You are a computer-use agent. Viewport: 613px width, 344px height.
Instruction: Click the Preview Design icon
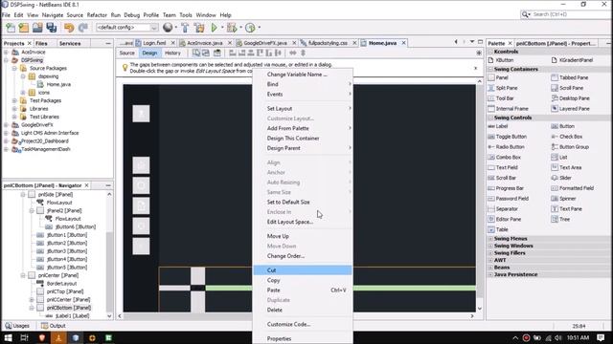coord(217,53)
